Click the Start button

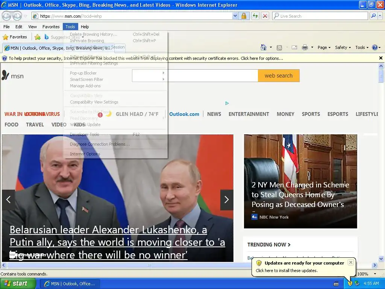[x=18, y=283]
